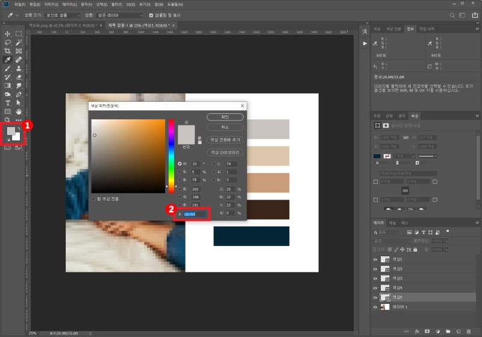Switch to the 정보 panel tab
This screenshot has height=337, width=482.
pyautogui.click(x=410, y=29)
